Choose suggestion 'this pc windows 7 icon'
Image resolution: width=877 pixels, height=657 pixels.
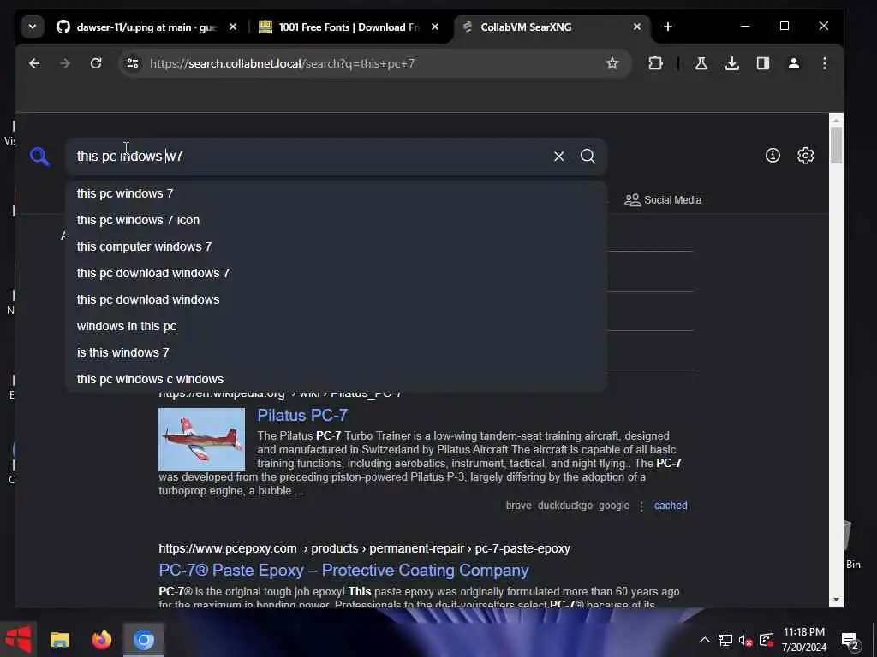[x=336, y=220]
